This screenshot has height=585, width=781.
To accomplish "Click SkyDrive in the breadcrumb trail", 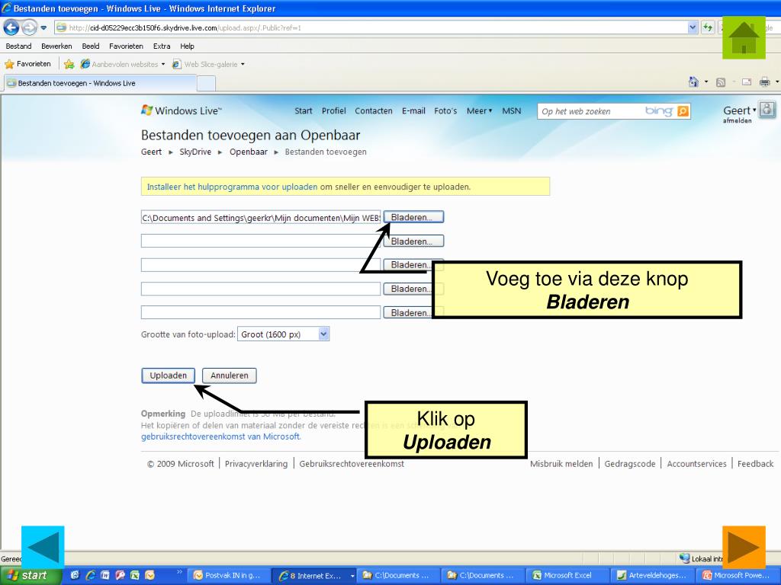I will click(x=195, y=152).
